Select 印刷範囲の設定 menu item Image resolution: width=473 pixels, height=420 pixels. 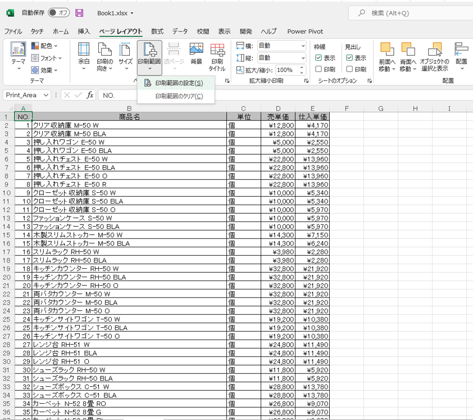click(178, 83)
